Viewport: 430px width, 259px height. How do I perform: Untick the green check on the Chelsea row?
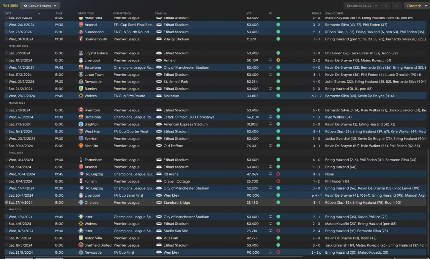pyautogui.click(x=6, y=202)
